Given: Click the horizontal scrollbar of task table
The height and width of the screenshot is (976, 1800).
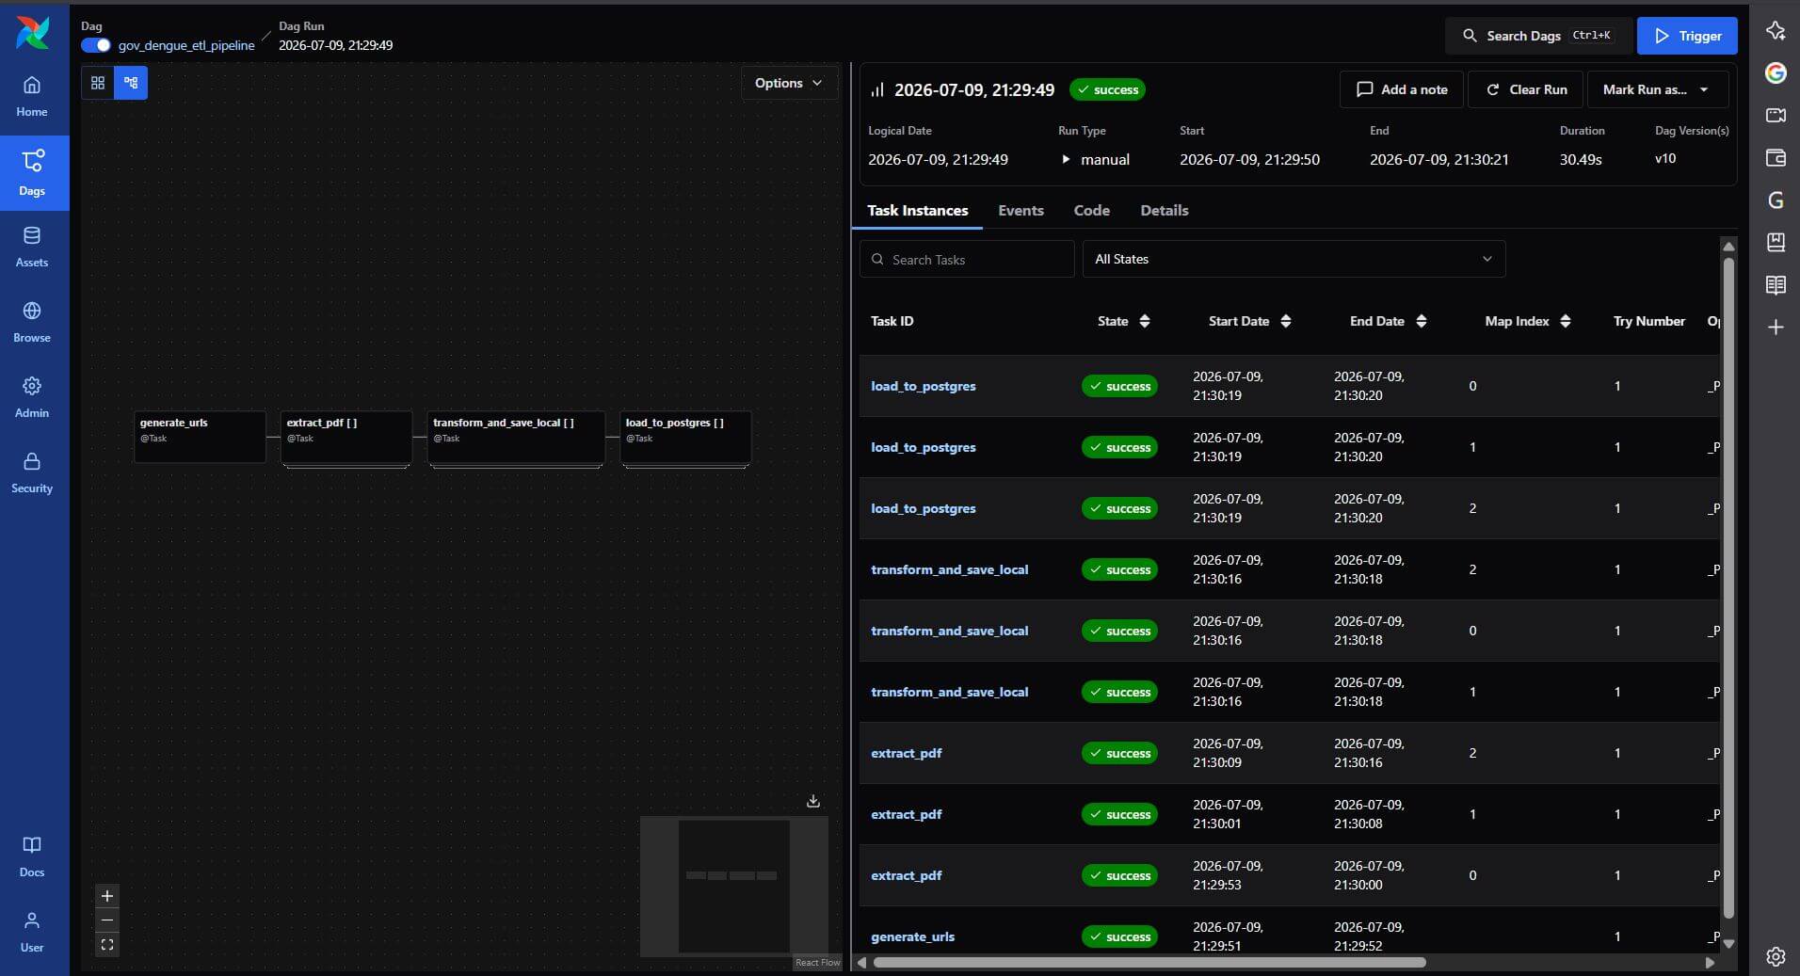Looking at the screenshot, I should 1149,962.
